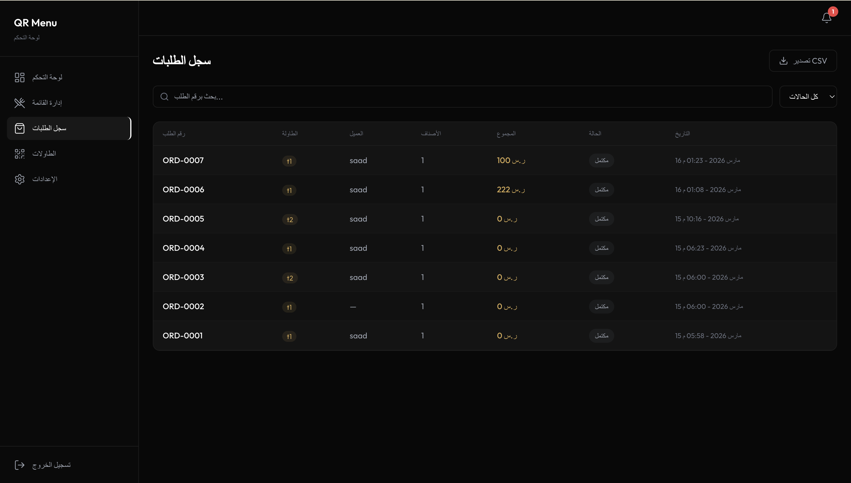Click the logout arrow icon

20,465
